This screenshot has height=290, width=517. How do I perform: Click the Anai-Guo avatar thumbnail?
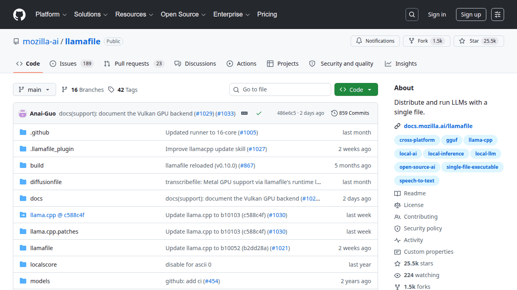[23, 114]
